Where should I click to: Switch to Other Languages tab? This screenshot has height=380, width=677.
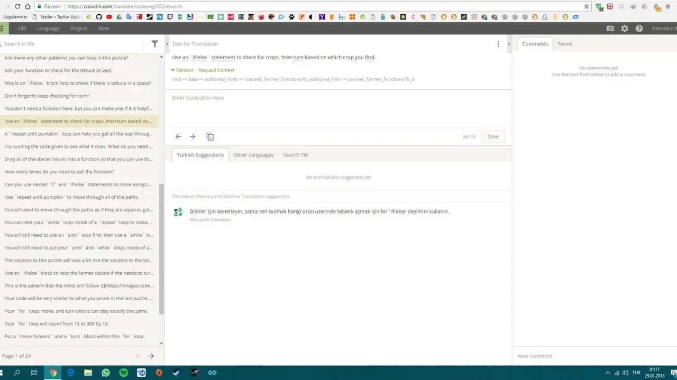(254, 155)
